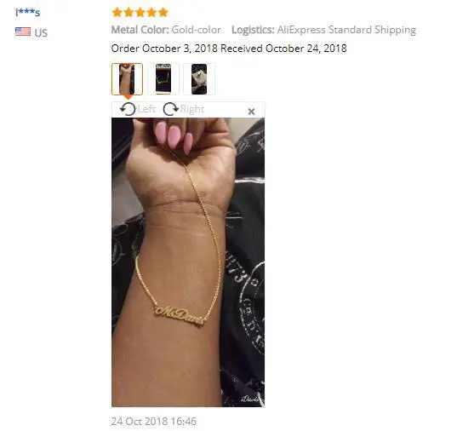The height and width of the screenshot is (431, 474).
Task: Close the enlarged review photo viewer
Action: (251, 112)
